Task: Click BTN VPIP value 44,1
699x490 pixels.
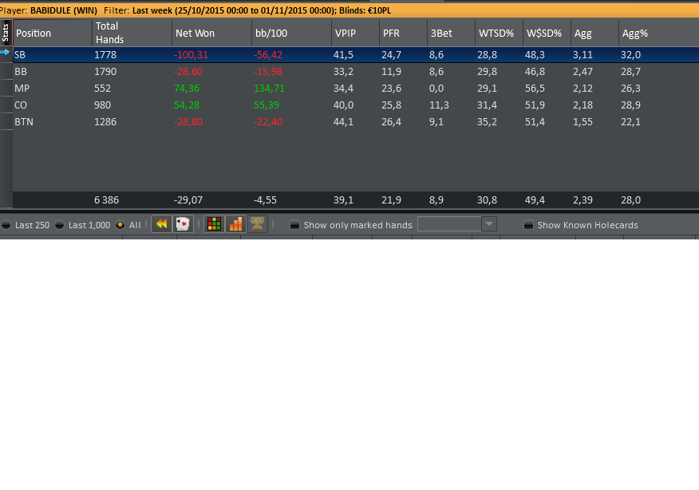Action: [343, 122]
